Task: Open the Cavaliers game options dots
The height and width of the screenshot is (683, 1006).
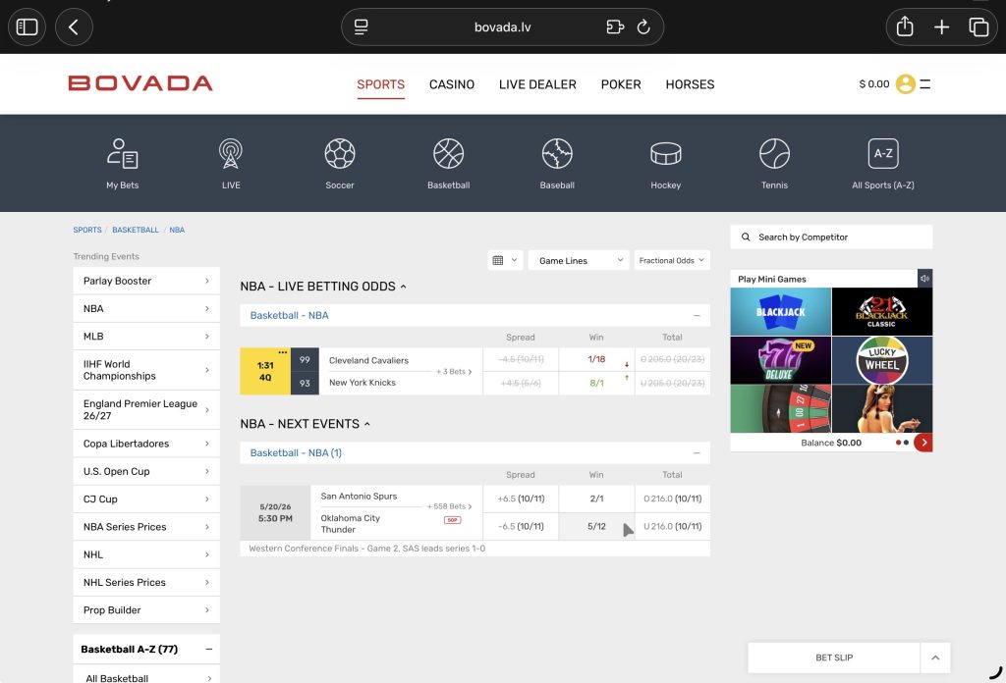Action: (x=282, y=352)
